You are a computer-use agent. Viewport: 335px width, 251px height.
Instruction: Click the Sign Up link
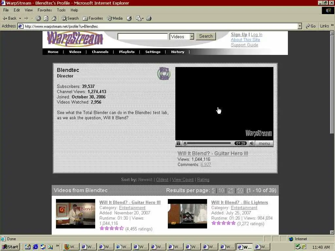pyautogui.click(x=239, y=34)
